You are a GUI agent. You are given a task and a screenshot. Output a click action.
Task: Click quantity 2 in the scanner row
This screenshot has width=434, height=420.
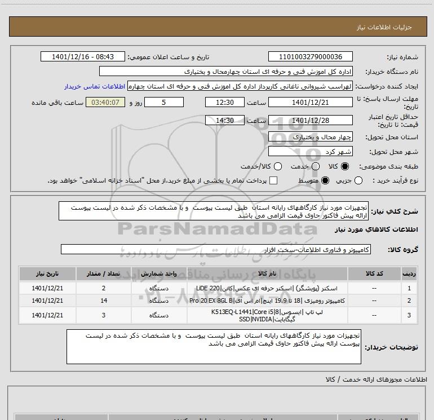click(x=104, y=288)
